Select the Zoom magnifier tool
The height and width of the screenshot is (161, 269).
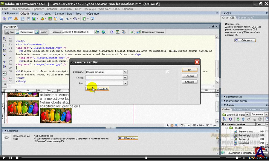tap(176, 126)
